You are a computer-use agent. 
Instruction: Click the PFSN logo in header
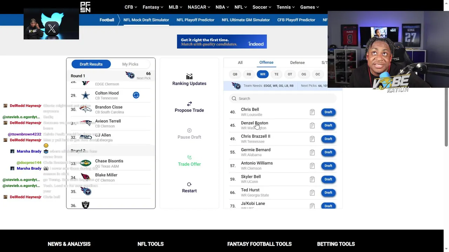[85, 7]
